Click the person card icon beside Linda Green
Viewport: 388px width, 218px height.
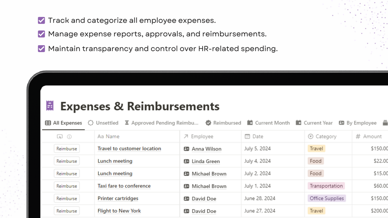point(186,161)
